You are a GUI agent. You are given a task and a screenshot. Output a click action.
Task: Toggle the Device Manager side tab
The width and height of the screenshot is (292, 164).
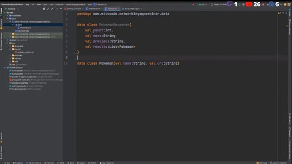(290, 27)
